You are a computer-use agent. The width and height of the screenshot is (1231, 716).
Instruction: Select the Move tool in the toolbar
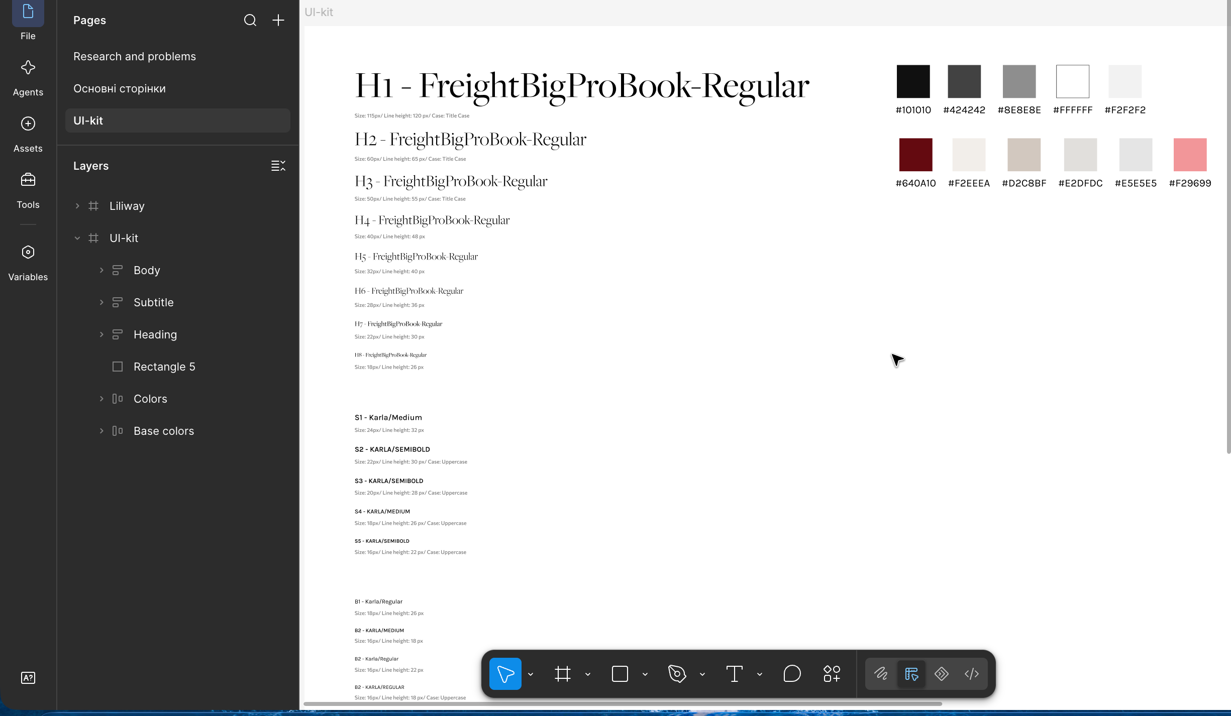tap(505, 674)
